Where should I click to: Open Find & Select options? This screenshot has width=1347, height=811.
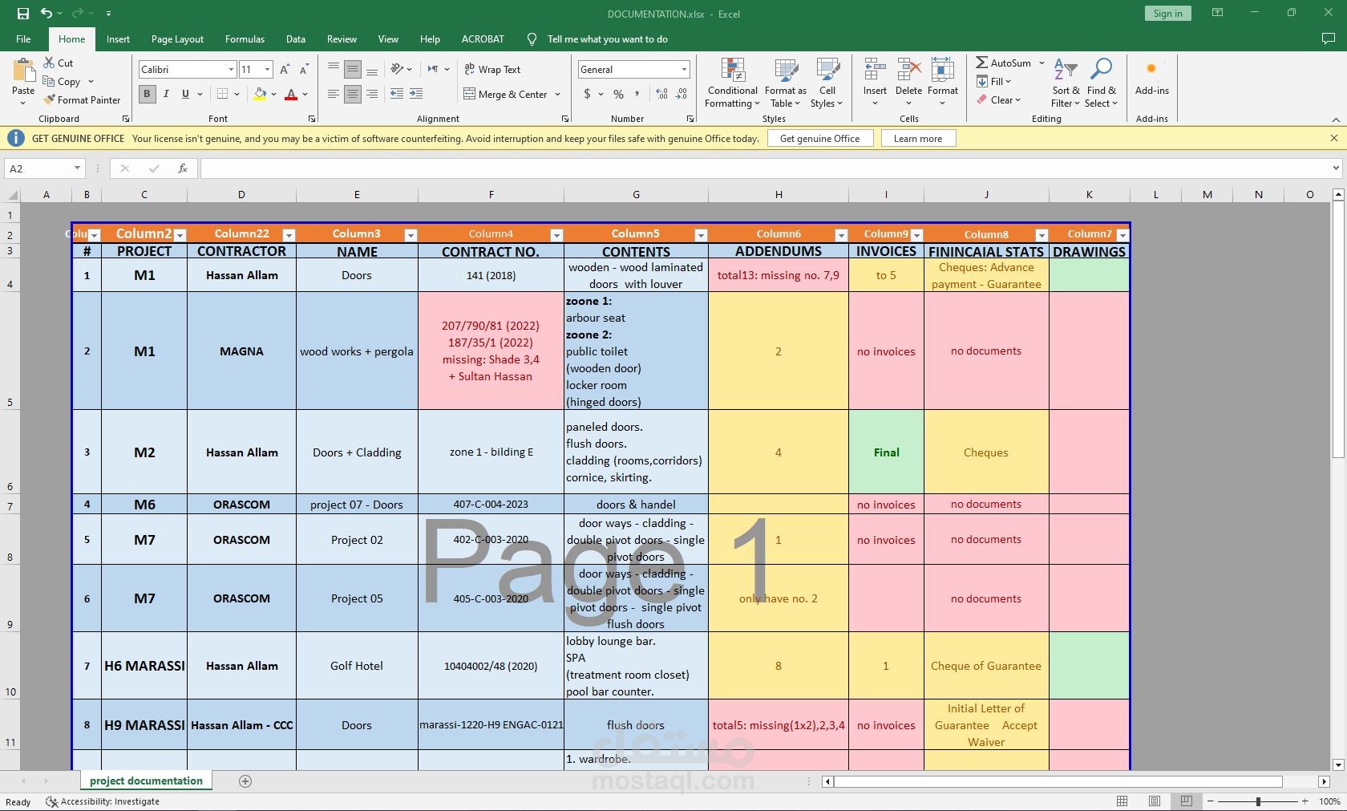pos(1102,83)
